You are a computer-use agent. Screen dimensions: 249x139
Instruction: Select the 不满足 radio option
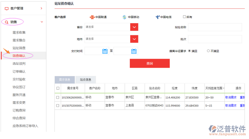coord(208,51)
